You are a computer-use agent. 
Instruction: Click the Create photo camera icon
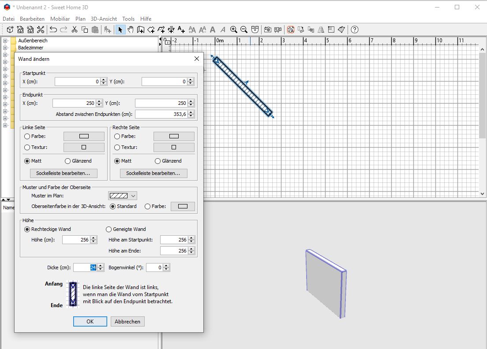(x=267, y=30)
